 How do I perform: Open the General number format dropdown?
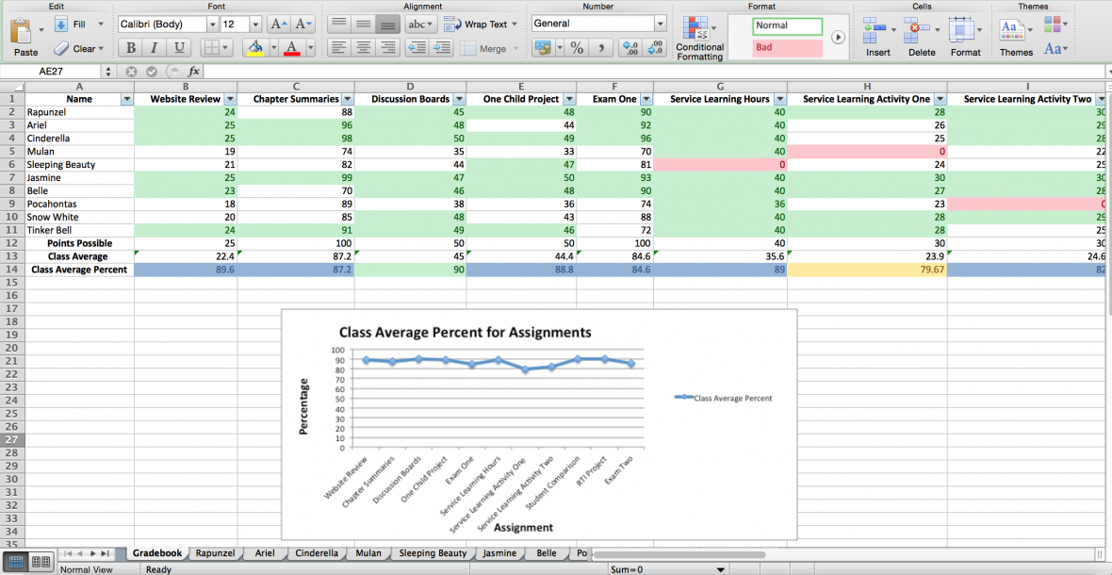pyautogui.click(x=660, y=24)
